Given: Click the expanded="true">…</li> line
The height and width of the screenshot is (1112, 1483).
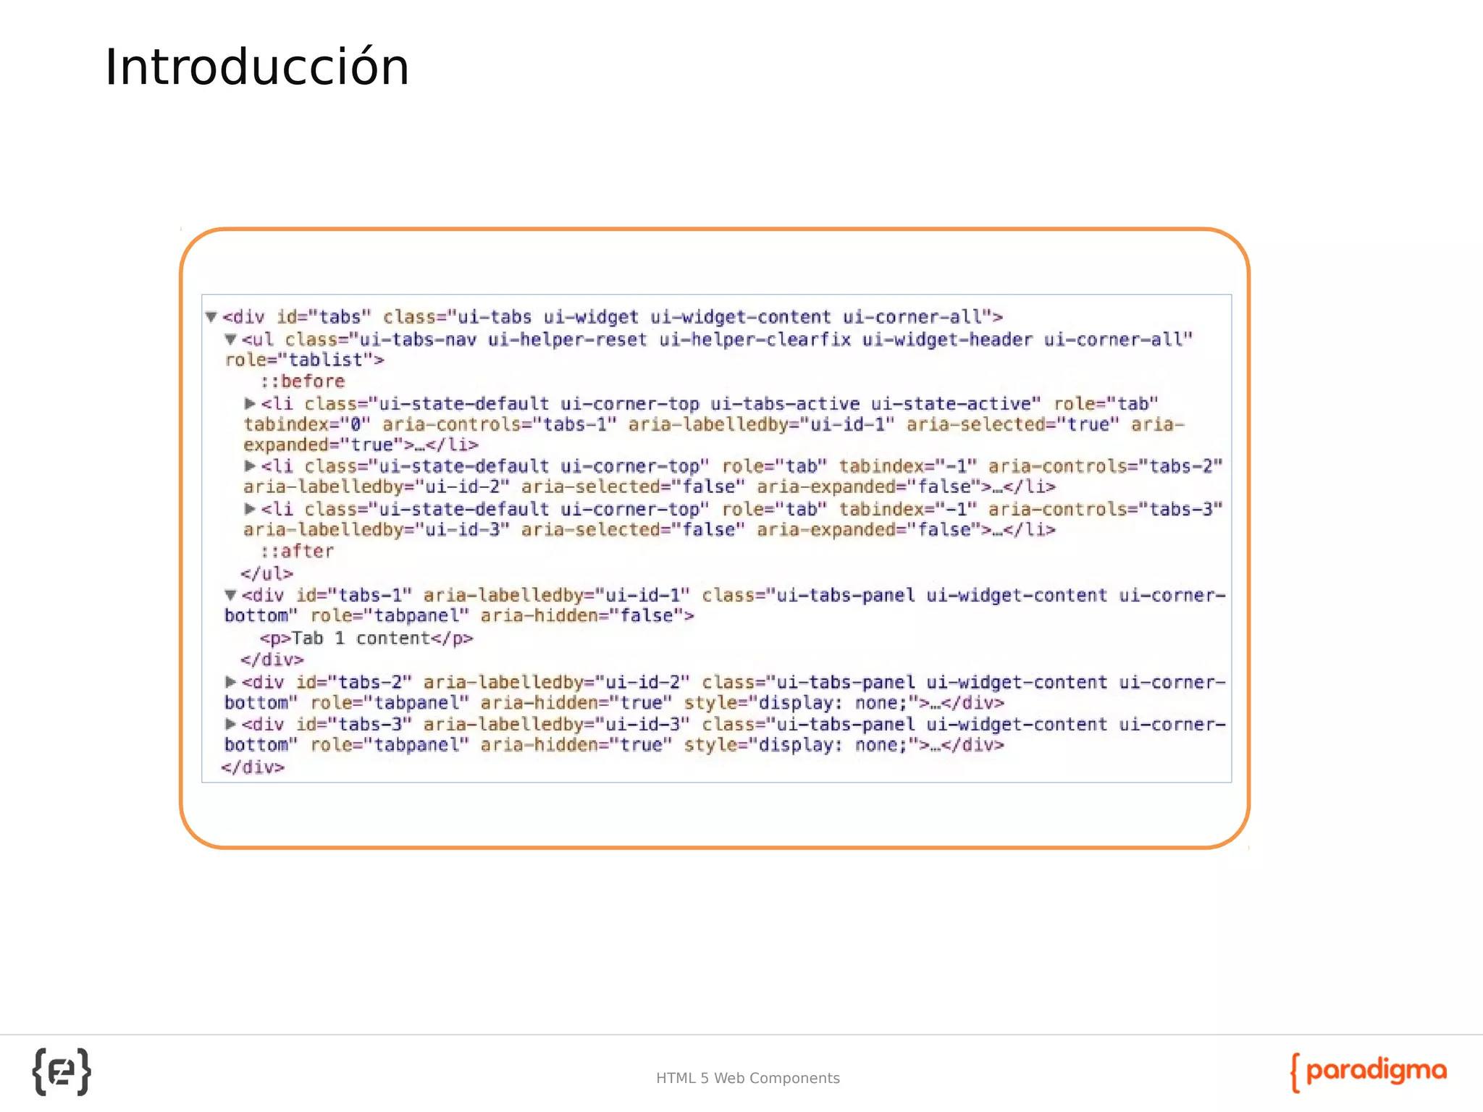Looking at the screenshot, I should click(361, 445).
